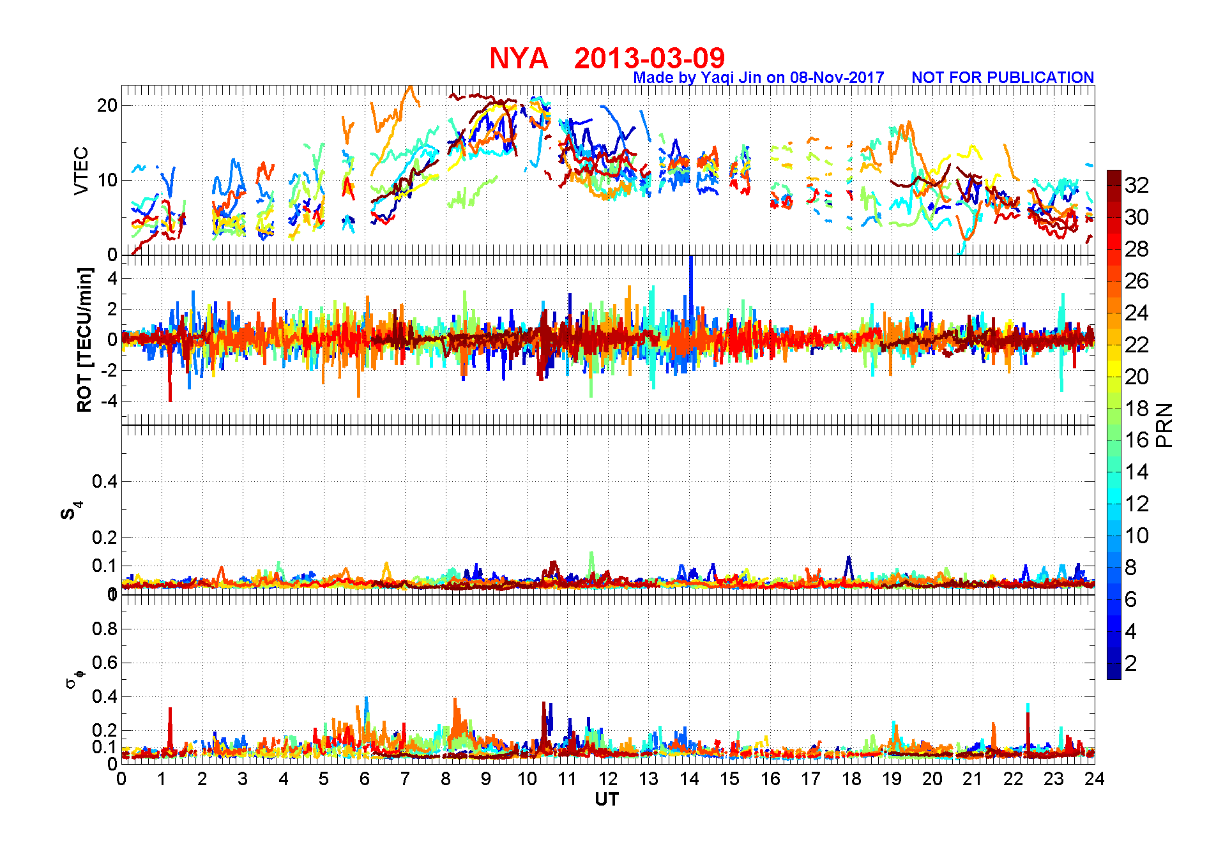Click colorbar tick label 4
The image size is (1216, 849).
(x=1130, y=631)
